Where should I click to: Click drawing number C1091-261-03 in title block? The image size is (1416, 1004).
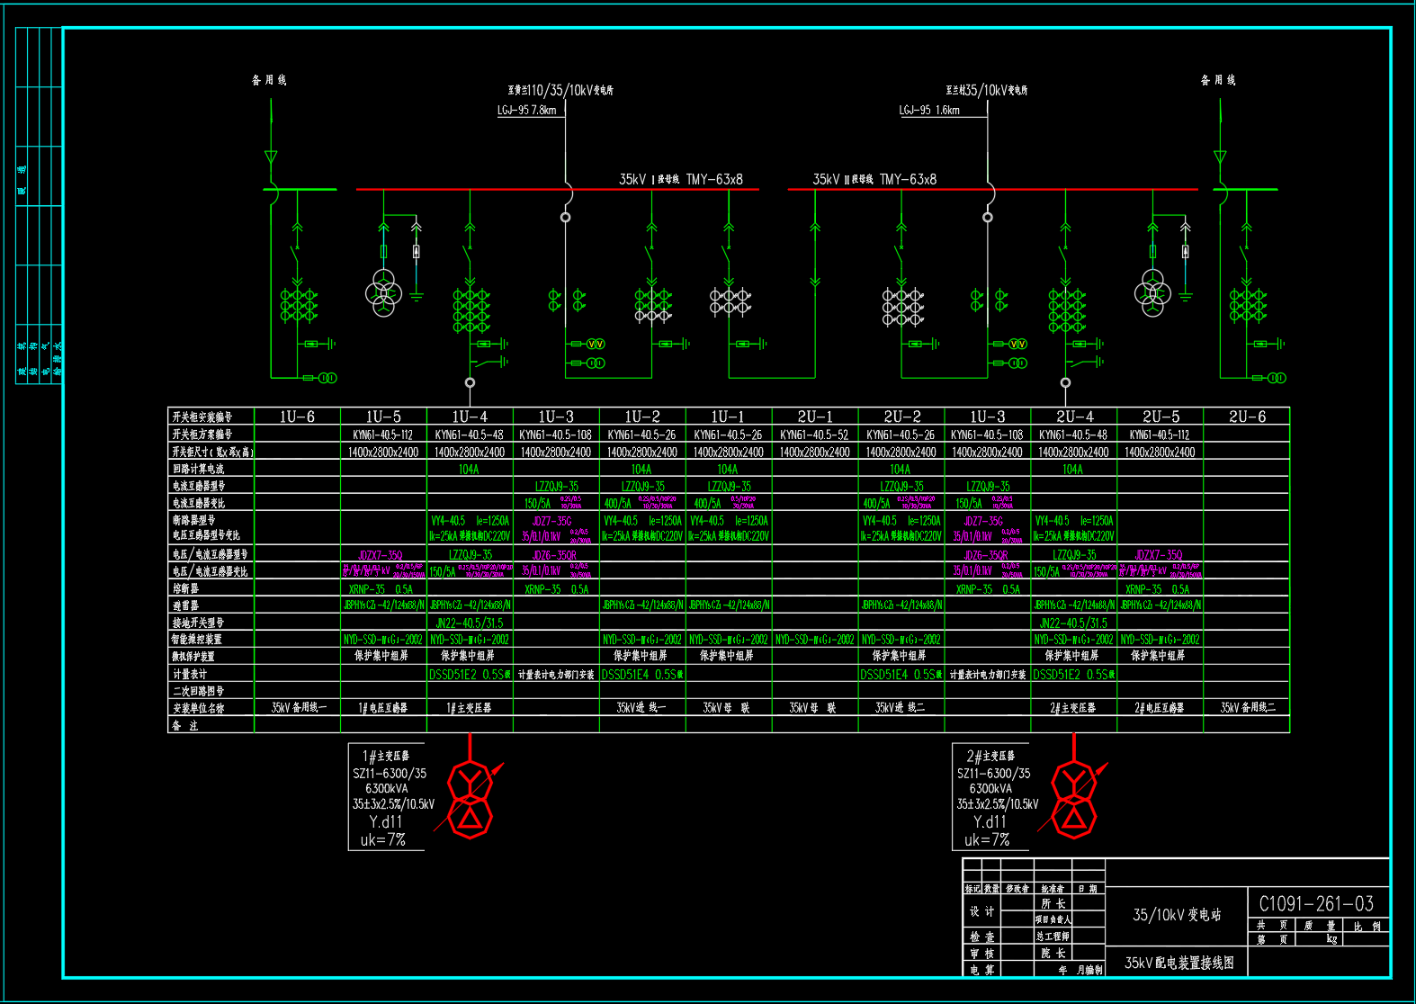pos(1315,903)
